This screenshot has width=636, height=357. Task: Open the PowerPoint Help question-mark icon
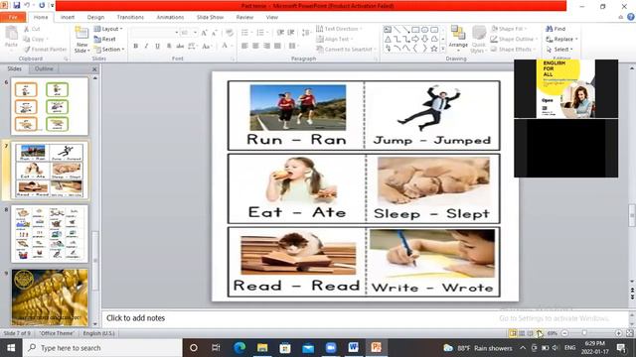[631, 17]
